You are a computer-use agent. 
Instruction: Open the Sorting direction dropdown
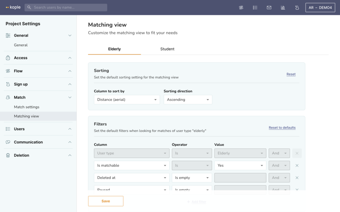(x=188, y=99)
